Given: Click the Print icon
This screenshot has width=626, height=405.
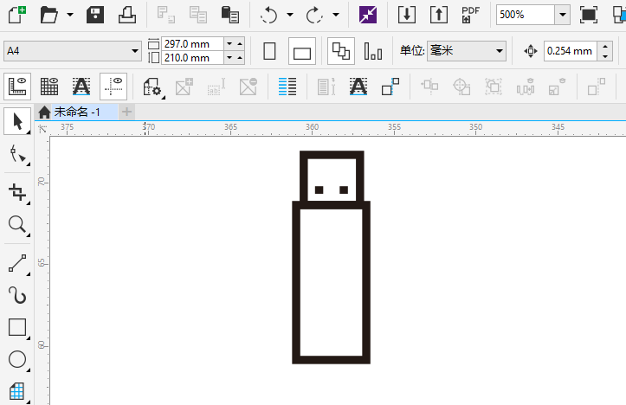Looking at the screenshot, I should (x=126, y=15).
